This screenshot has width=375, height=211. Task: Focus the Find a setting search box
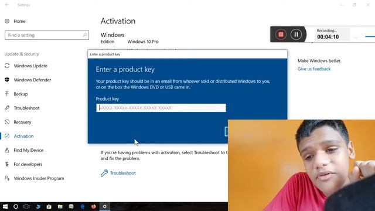pyautogui.click(x=47, y=35)
